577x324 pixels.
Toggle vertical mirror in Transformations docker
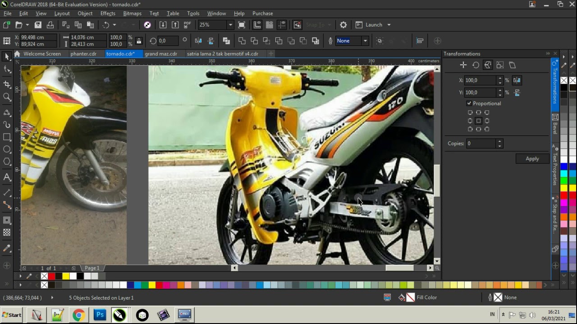pyautogui.click(x=517, y=92)
